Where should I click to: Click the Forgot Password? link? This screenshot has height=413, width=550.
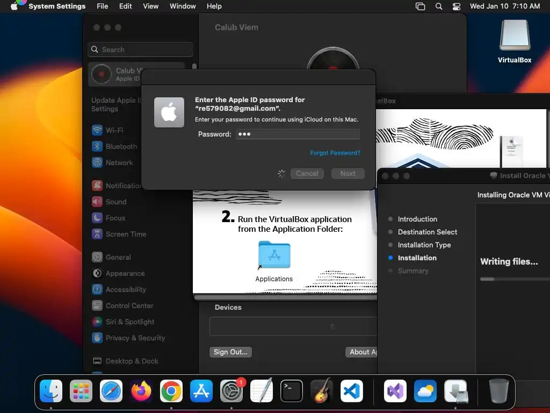point(335,153)
